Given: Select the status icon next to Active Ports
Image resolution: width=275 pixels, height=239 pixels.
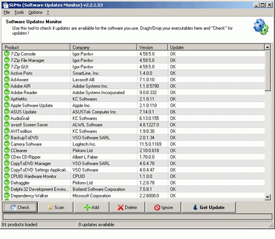Looking at the screenshot, I should point(7,73).
